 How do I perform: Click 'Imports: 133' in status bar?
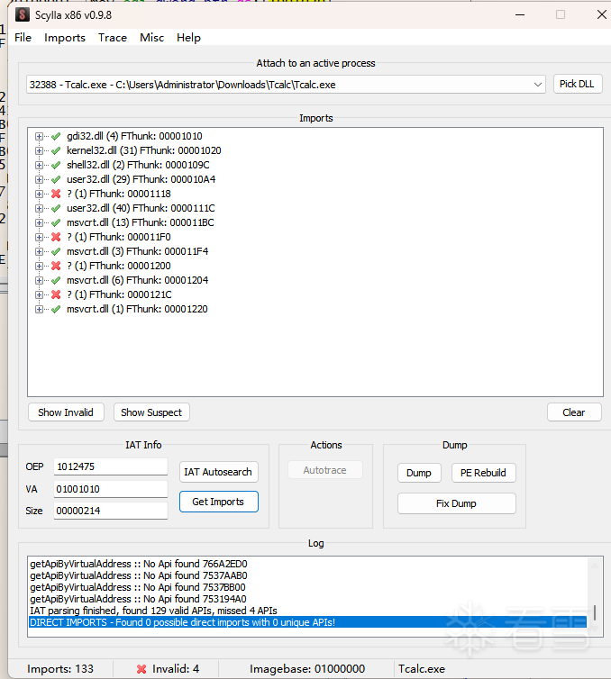click(60, 669)
